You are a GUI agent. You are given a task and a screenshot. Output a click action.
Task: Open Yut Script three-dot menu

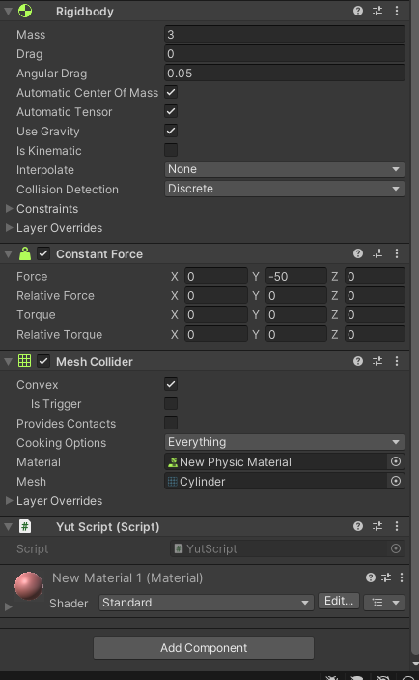point(397,526)
